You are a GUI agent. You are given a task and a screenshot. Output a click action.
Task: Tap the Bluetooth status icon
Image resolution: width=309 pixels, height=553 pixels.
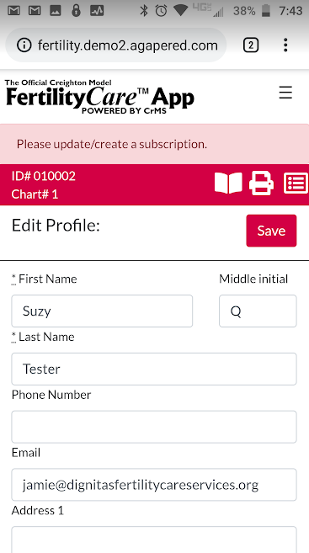pyautogui.click(x=144, y=11)
